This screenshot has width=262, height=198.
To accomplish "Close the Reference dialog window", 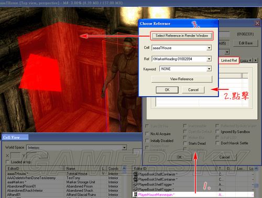I will 257,23.
